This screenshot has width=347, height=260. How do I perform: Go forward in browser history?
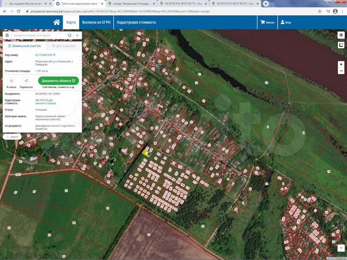12,11
